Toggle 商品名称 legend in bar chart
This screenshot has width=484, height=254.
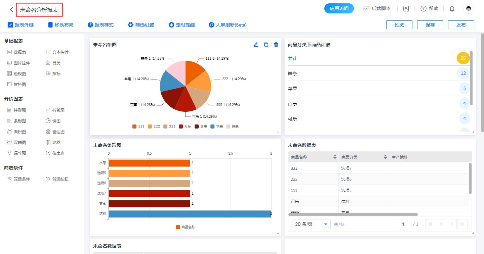(185, 227)
